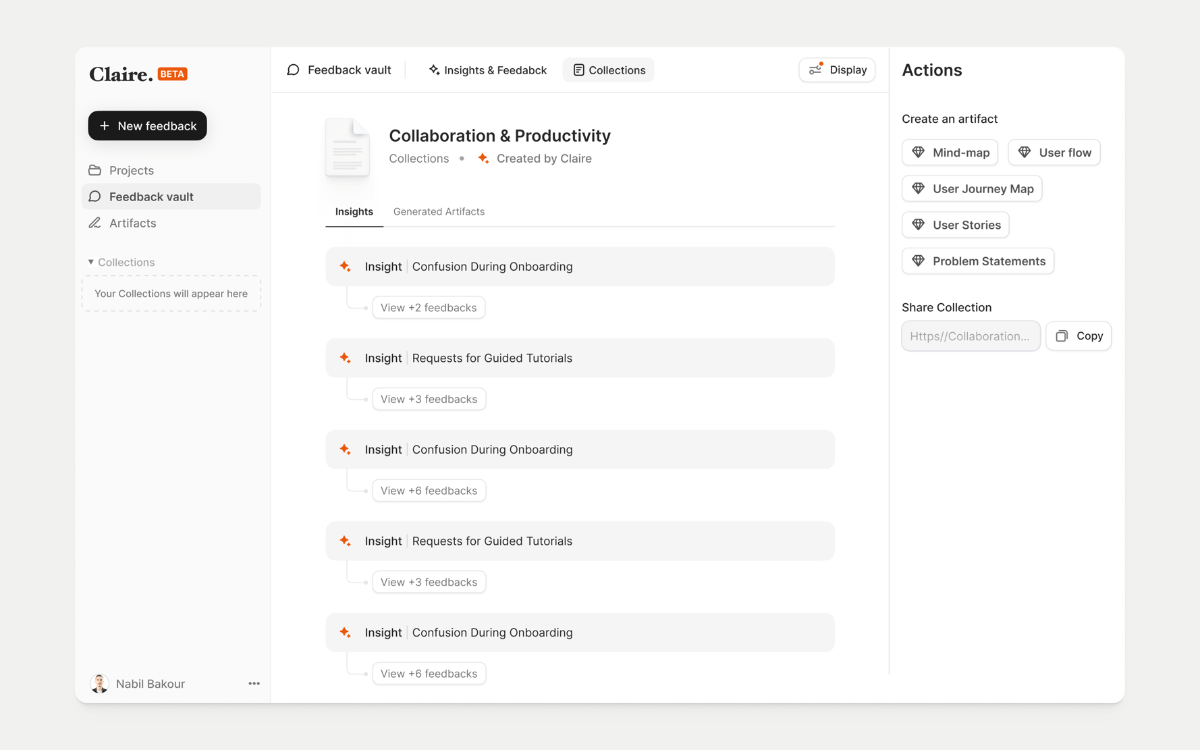Click the copy icon in the Copy button
The image size is (1200, 750).
click(1062, 336)
